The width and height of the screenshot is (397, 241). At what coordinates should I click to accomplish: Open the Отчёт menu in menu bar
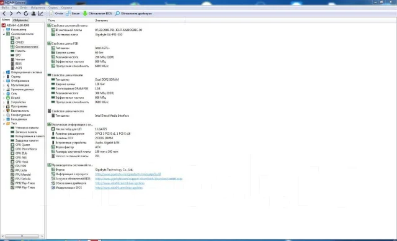coord(24,7)
